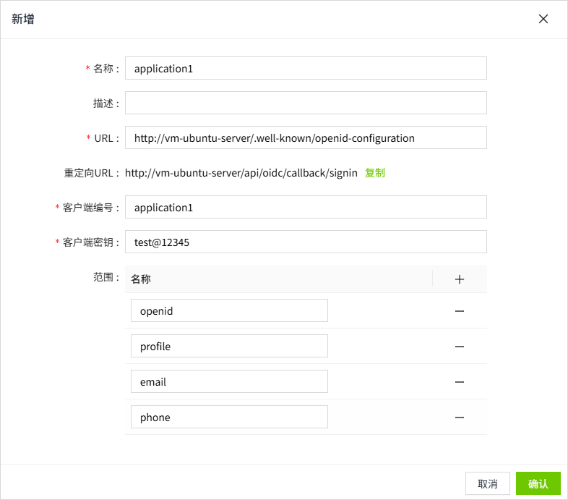Select the email scope field
568x500 pixels.
click(x=229, y=382)
